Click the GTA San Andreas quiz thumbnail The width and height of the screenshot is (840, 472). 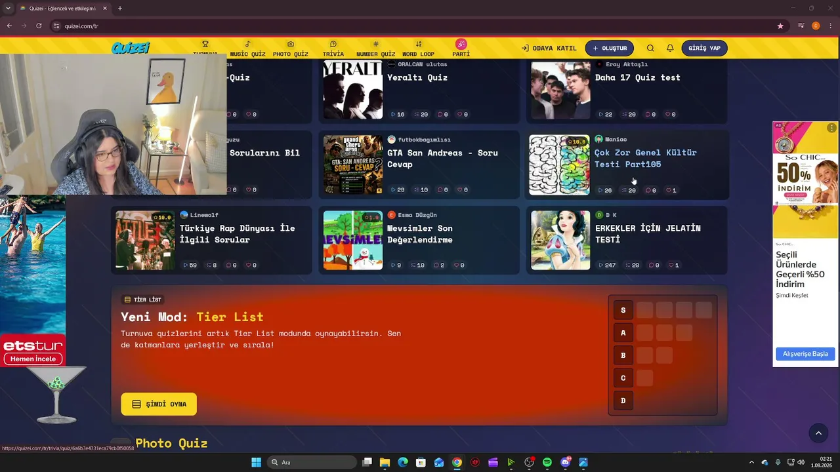point(353,165)
